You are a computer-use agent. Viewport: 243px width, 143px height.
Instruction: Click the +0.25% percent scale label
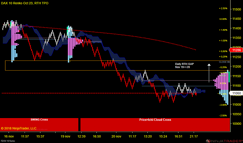click(223, 57)
